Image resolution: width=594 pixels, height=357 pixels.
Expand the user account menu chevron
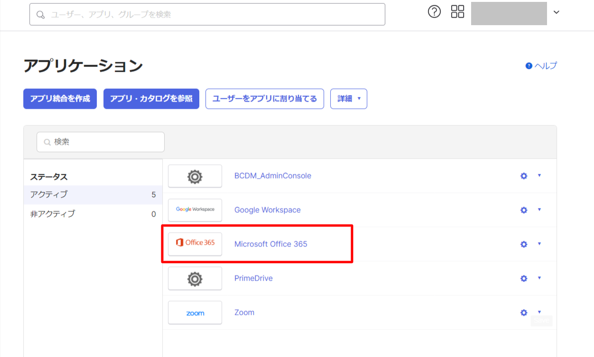[557, 12]
